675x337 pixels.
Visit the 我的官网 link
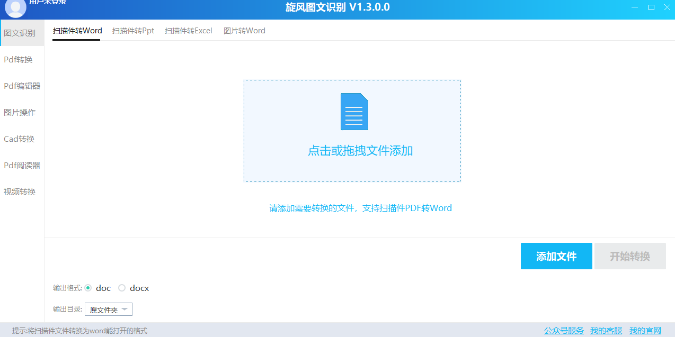click(645, 331)
